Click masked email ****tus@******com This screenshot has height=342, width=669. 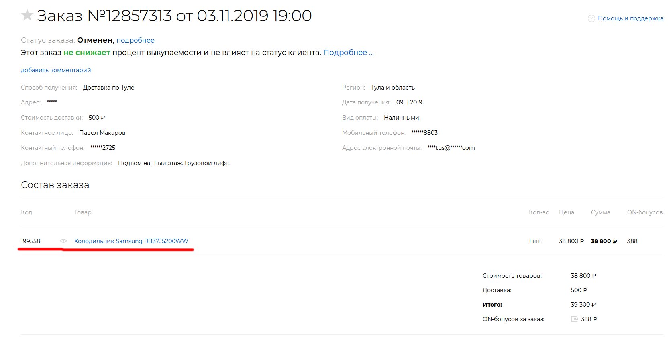coord(451,148)
